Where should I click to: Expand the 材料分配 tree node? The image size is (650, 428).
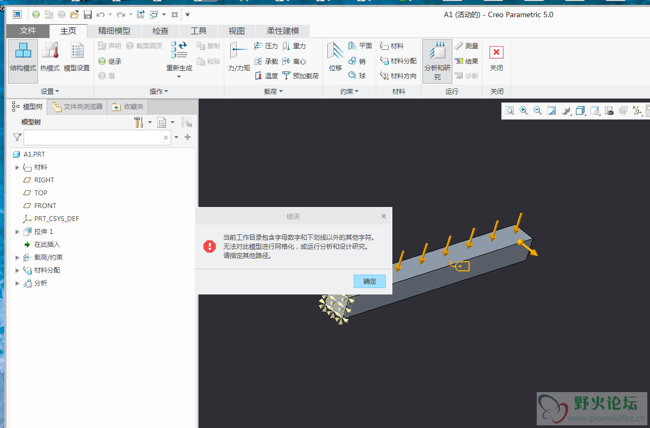click(17, 270)
